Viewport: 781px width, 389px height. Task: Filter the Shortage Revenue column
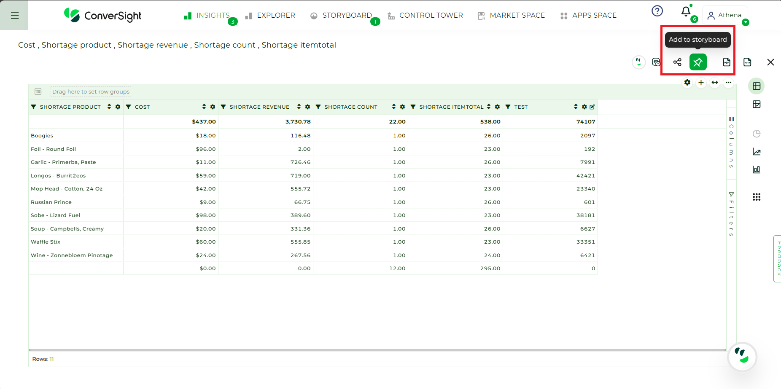click(x=224, y=107)
